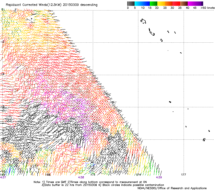The image size is (216, 190).
Task: Click the title 'Rapidscat Corrected Winds(12.5KM) 20150309 descending'
Action: [52, 5]
